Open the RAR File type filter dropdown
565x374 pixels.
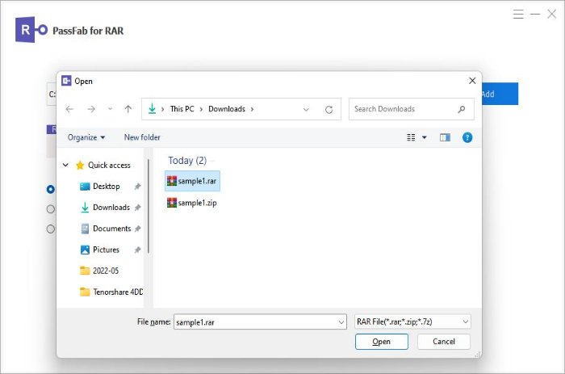[412, 321]
